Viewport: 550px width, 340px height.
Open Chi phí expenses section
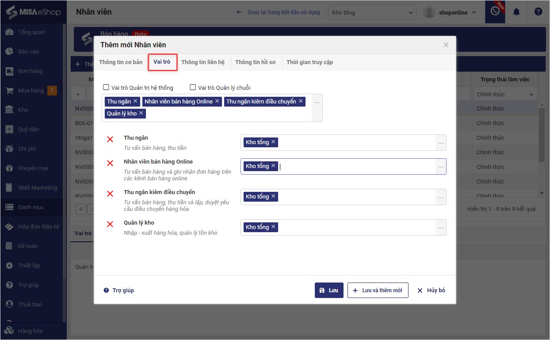click(27, 149)
